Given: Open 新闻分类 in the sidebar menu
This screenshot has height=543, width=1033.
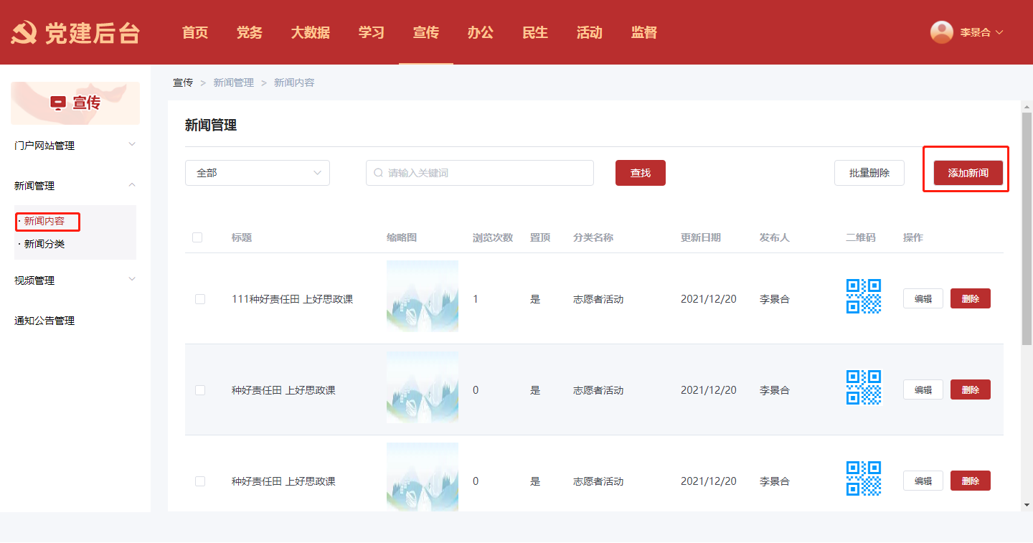Looking at the screenshot, I should 44,244.
